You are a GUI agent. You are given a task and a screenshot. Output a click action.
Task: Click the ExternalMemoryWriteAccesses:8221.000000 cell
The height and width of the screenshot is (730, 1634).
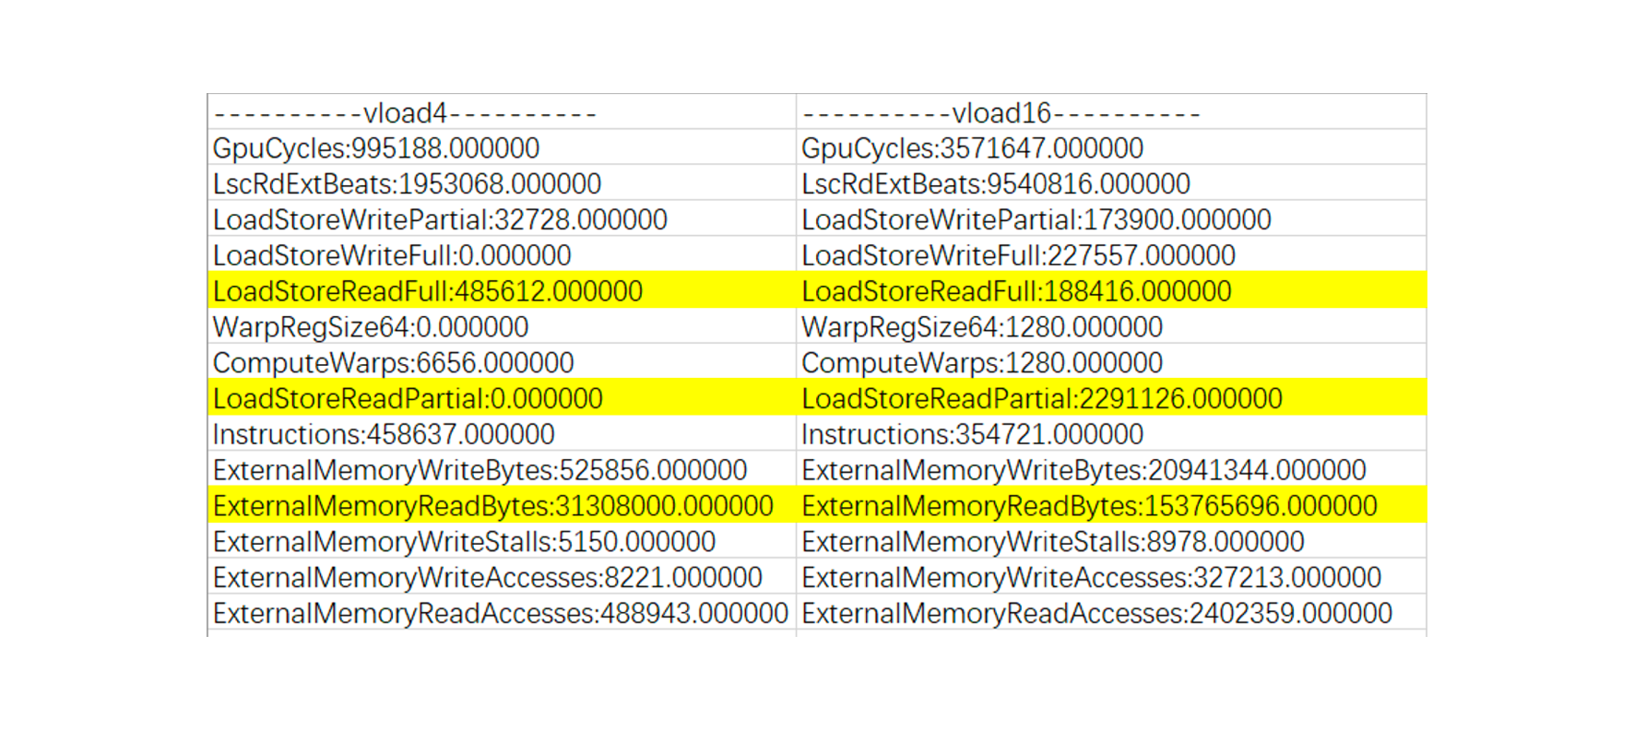click(x=502, y=577)
